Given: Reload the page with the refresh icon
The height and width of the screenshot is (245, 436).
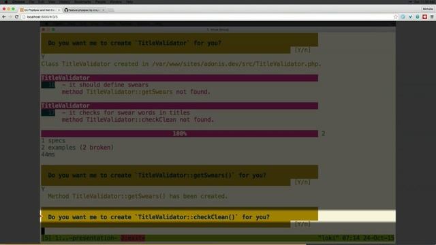Looking at the screenshot, I should 16,17.
